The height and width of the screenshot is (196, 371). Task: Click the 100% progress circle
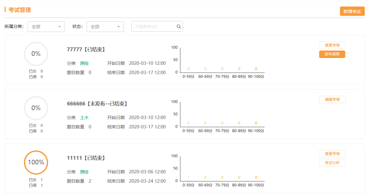coord(36,162)
